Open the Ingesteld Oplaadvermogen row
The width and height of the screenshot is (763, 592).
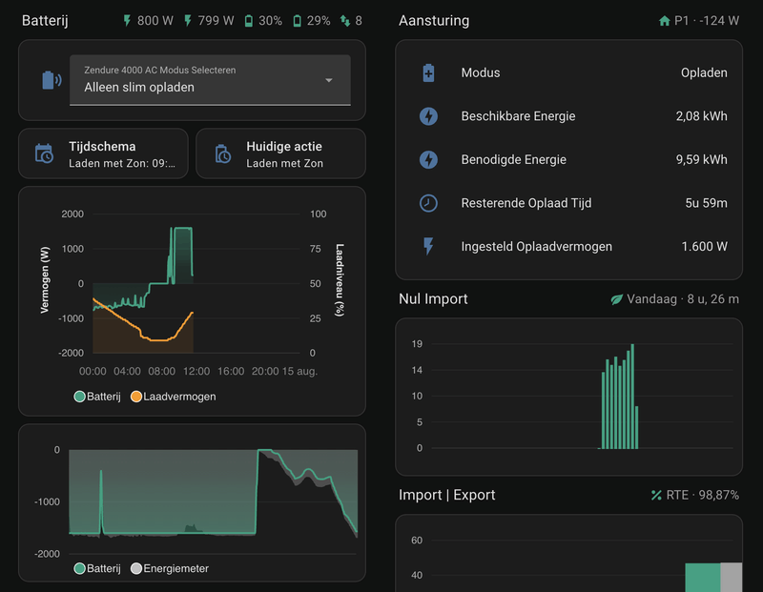[x=568, y=247]
